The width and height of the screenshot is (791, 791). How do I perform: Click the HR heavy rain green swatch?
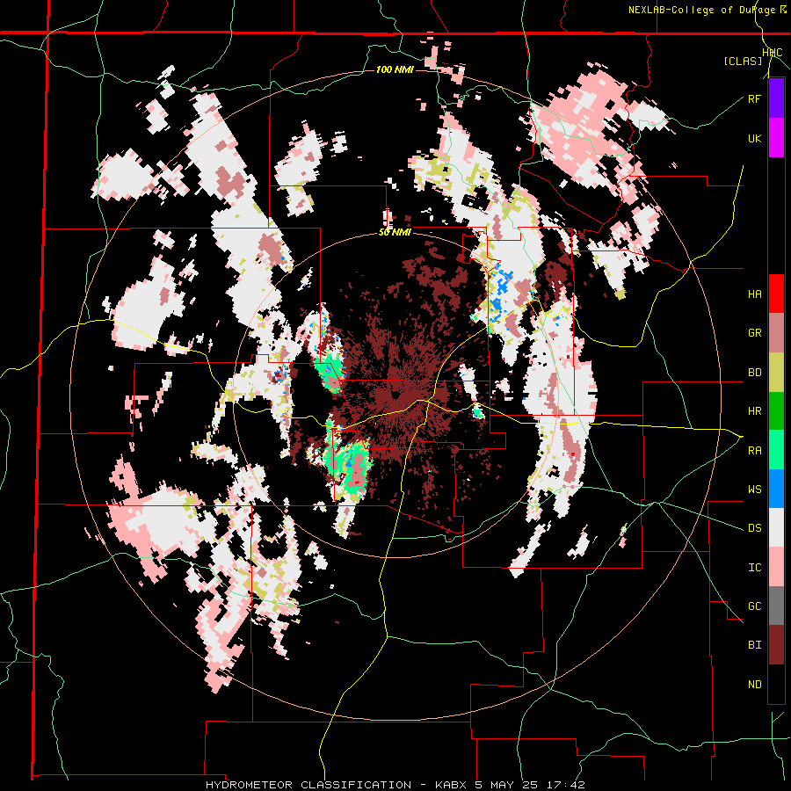[x=776, y=411]
